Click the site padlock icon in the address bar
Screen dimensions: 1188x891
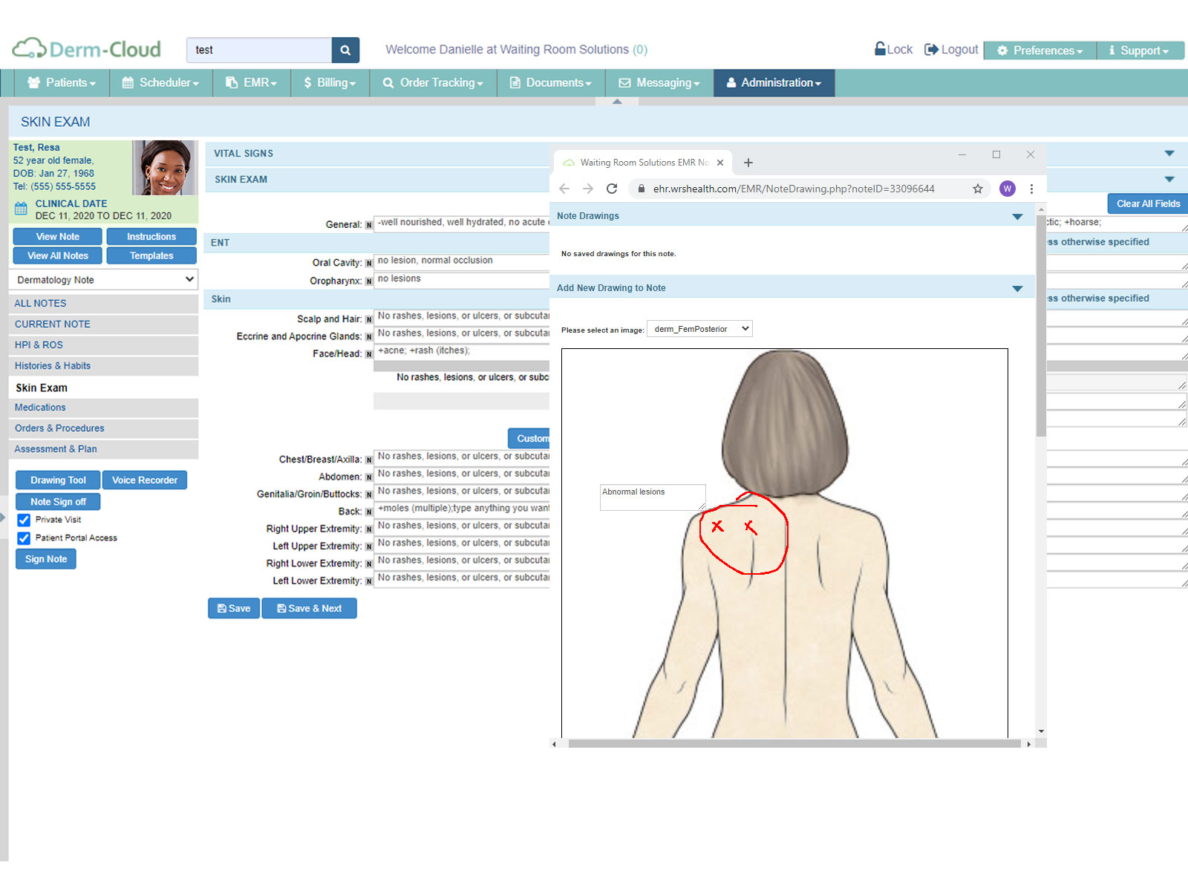[x=642, y=189]
